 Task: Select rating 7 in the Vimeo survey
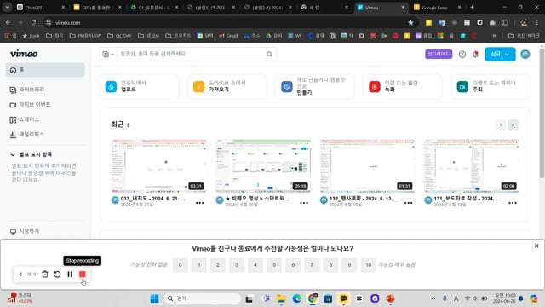coord(312,265)
